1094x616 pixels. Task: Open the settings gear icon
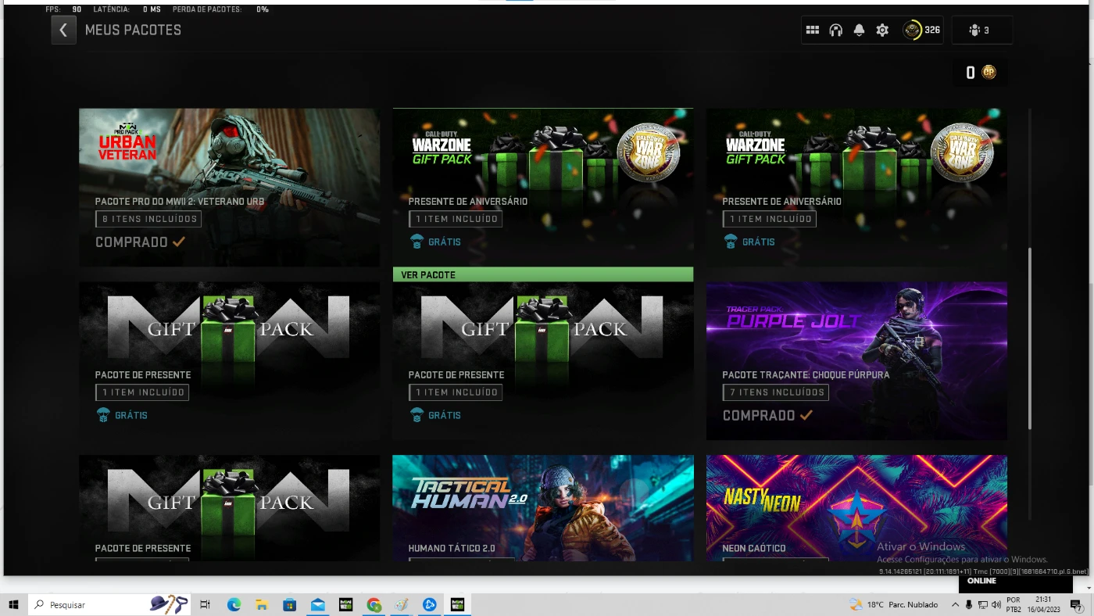tap(882, 30)
